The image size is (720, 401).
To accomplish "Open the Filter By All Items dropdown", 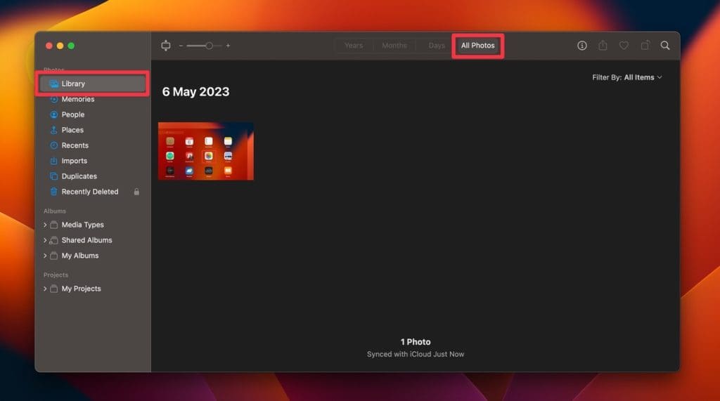I will coord(626,77).
